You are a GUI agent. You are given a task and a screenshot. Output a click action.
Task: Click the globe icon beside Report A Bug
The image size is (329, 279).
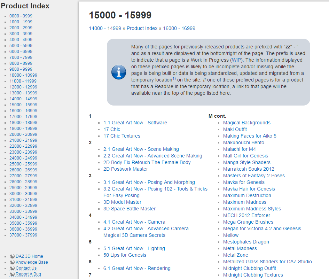(12, 274)
